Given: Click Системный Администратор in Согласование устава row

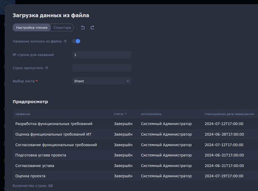Looking at the screenshot, I should pos(166,166).
